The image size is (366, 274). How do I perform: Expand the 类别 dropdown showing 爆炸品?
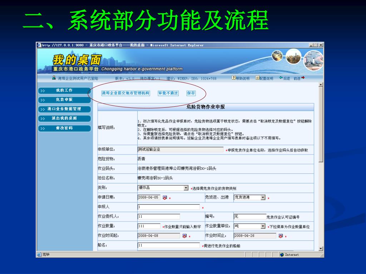(x=186, y=188)
